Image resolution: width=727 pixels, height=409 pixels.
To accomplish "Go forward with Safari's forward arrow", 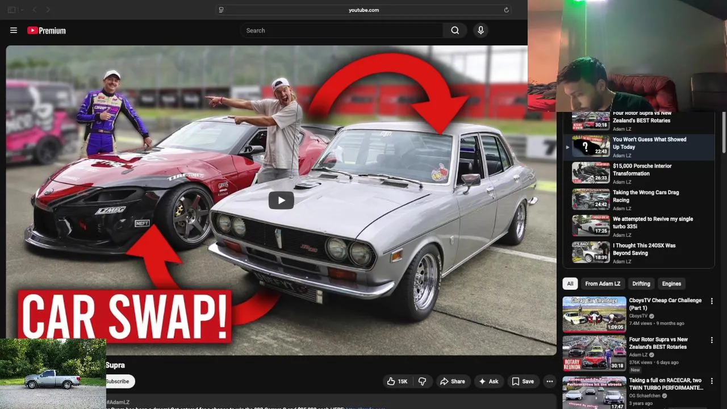I will coord(48,10).
